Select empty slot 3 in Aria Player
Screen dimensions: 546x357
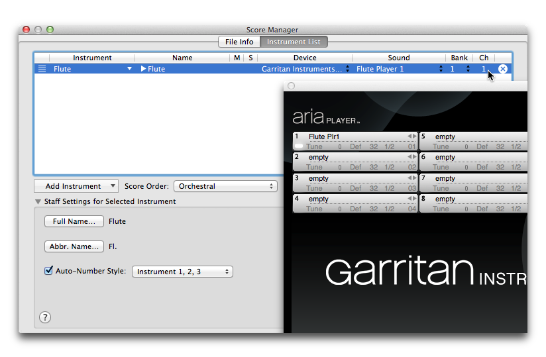(x=318, y=179)
